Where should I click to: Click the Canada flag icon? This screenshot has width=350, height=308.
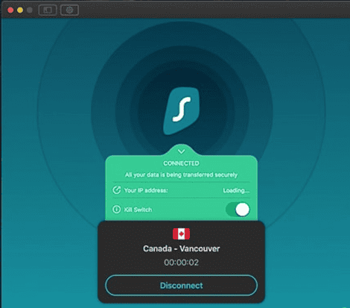pyautogui.click(x=181, y=234)
